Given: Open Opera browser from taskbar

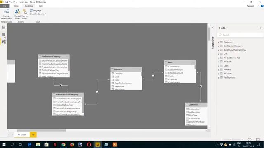Looking at the screenshot, I should pyautogui.click(x=89, y=144).
